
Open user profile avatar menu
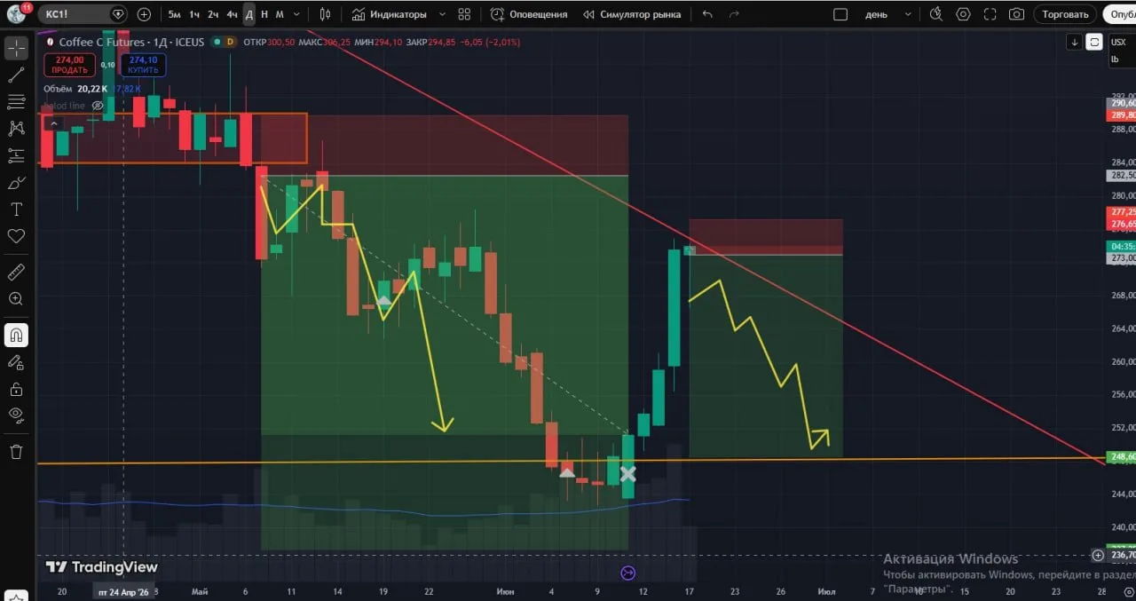(16, 13)
